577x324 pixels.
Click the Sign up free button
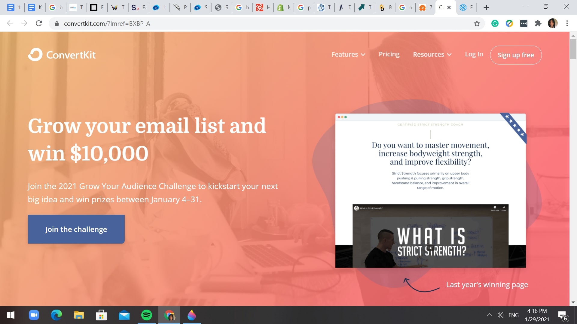pyautogui.click(x=515, y=55)
